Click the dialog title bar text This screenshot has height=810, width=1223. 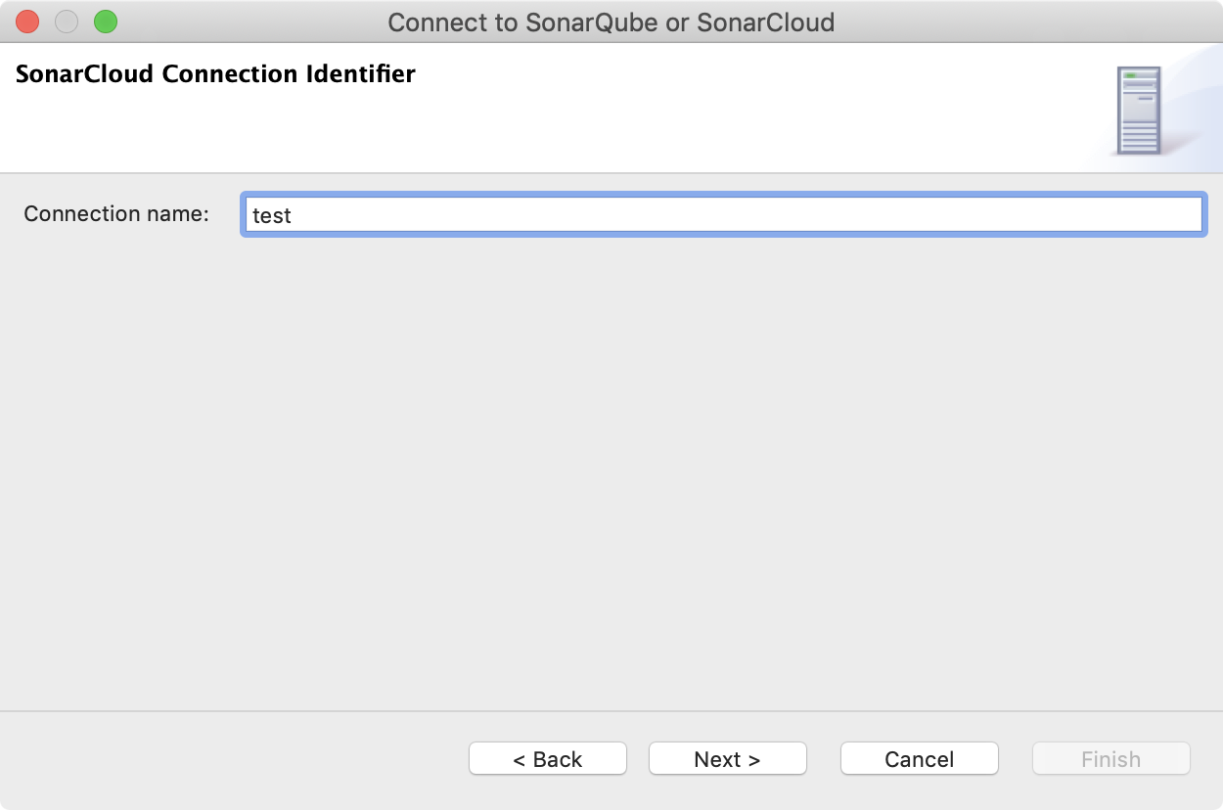point(611,22)
